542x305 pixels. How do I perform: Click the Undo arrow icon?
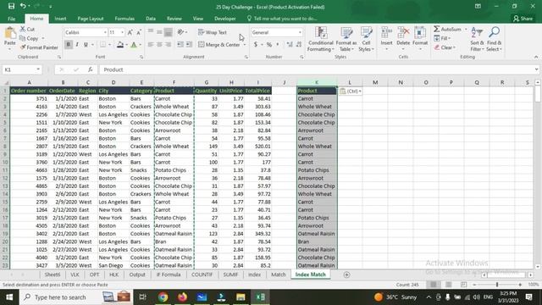(23, 6)
